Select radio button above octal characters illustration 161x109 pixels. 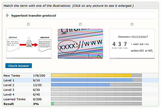132,24
